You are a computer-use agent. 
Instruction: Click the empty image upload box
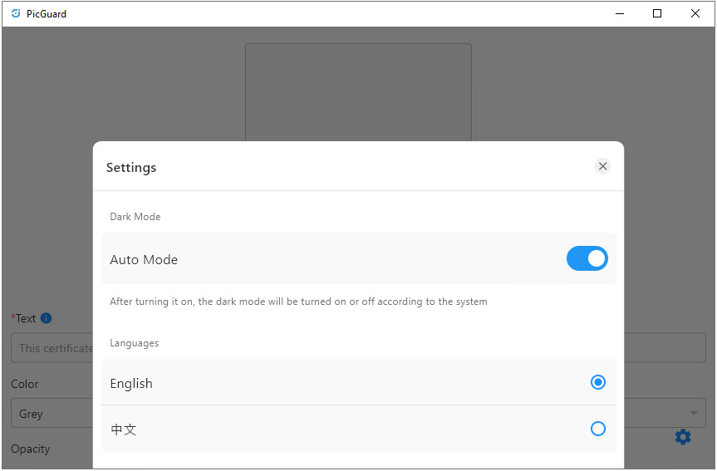(x=359, y=92)
